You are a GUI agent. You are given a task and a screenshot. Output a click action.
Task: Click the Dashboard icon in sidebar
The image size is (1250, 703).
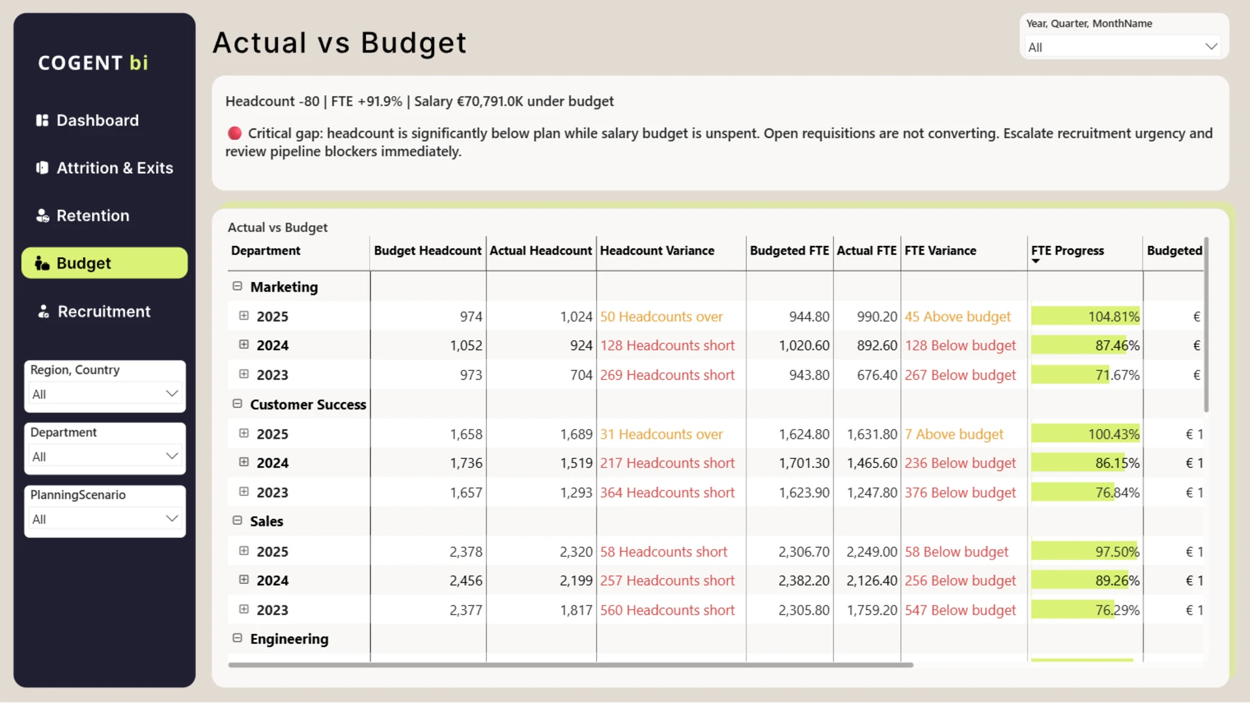(x=42, y=120)
